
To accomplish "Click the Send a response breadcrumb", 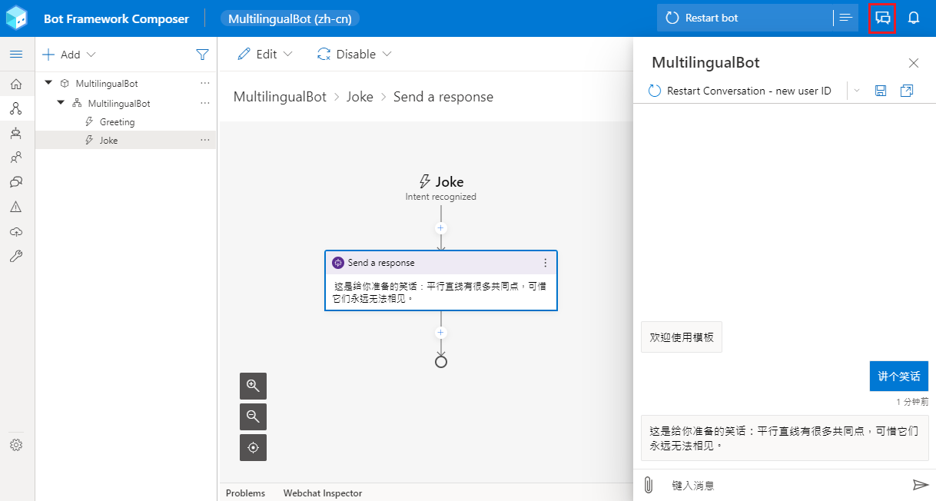I will tap(443, 97).
